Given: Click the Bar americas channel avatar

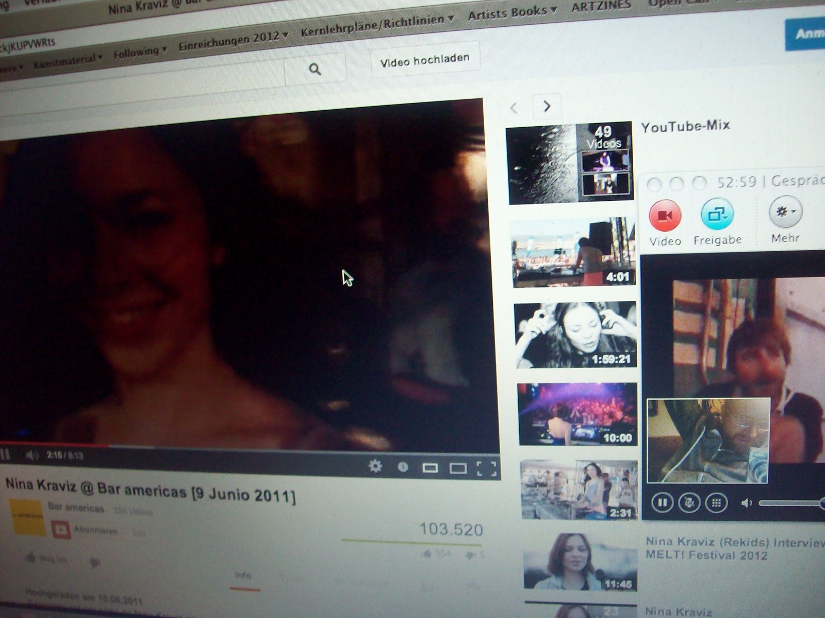Looking at the screenshot, I should point(27,517).
